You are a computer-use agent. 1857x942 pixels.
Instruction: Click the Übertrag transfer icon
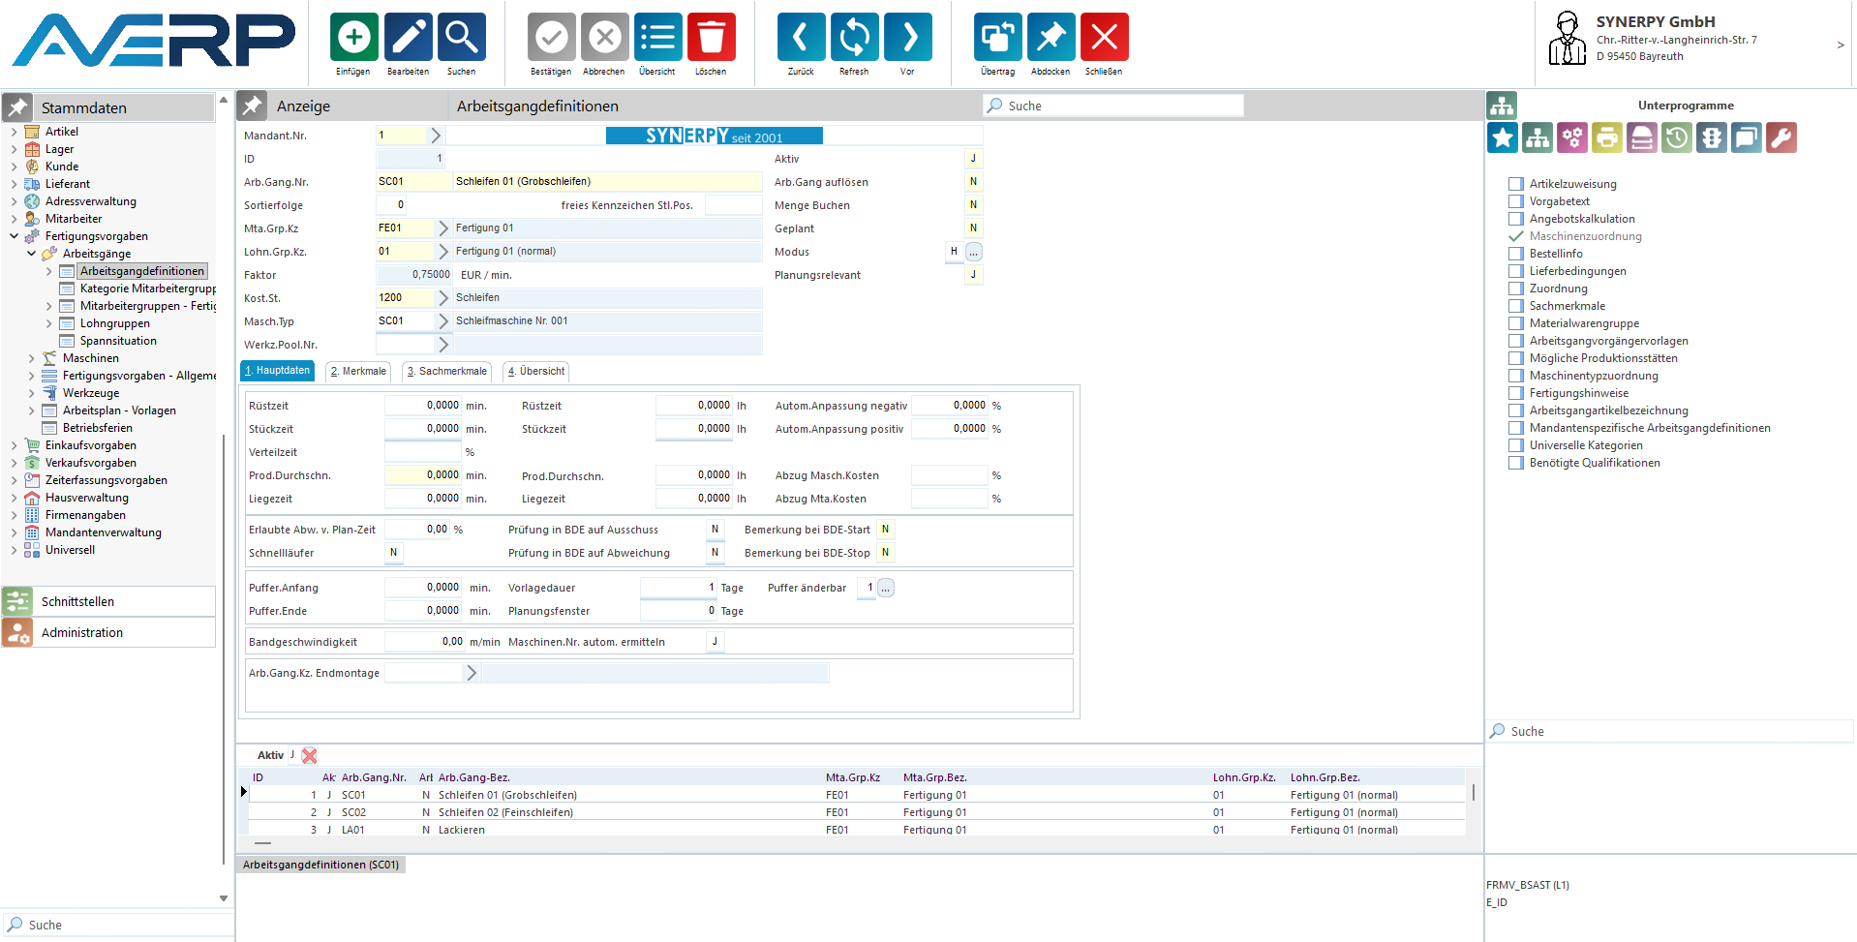(x=997, y=38)
